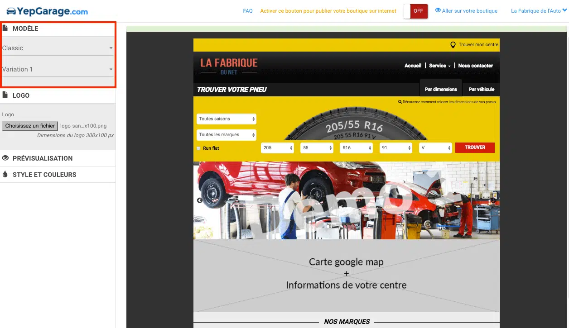Click the magnifier icon near tire dimensions help
The width and height of the screenshot is (569, 328).
pos(400,102)
